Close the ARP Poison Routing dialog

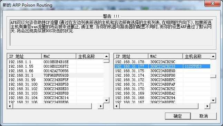pyautogui.click(x=213, y=3)
